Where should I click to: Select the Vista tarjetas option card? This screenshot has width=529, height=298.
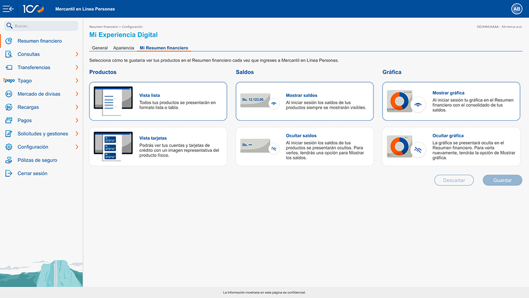(x=158, y=147)
